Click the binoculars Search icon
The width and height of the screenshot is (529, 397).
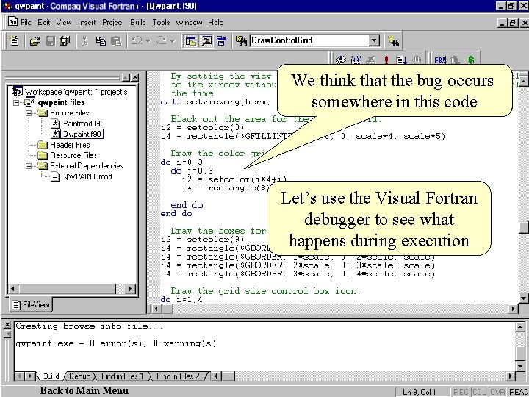pos(393,41)
